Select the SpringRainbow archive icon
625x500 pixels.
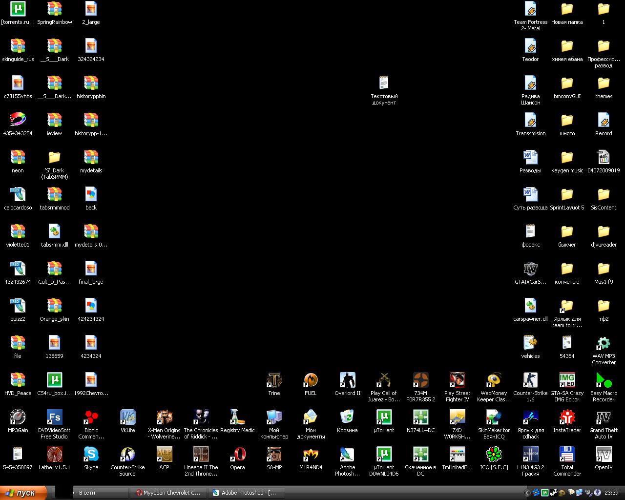click(x=54, y=9)
